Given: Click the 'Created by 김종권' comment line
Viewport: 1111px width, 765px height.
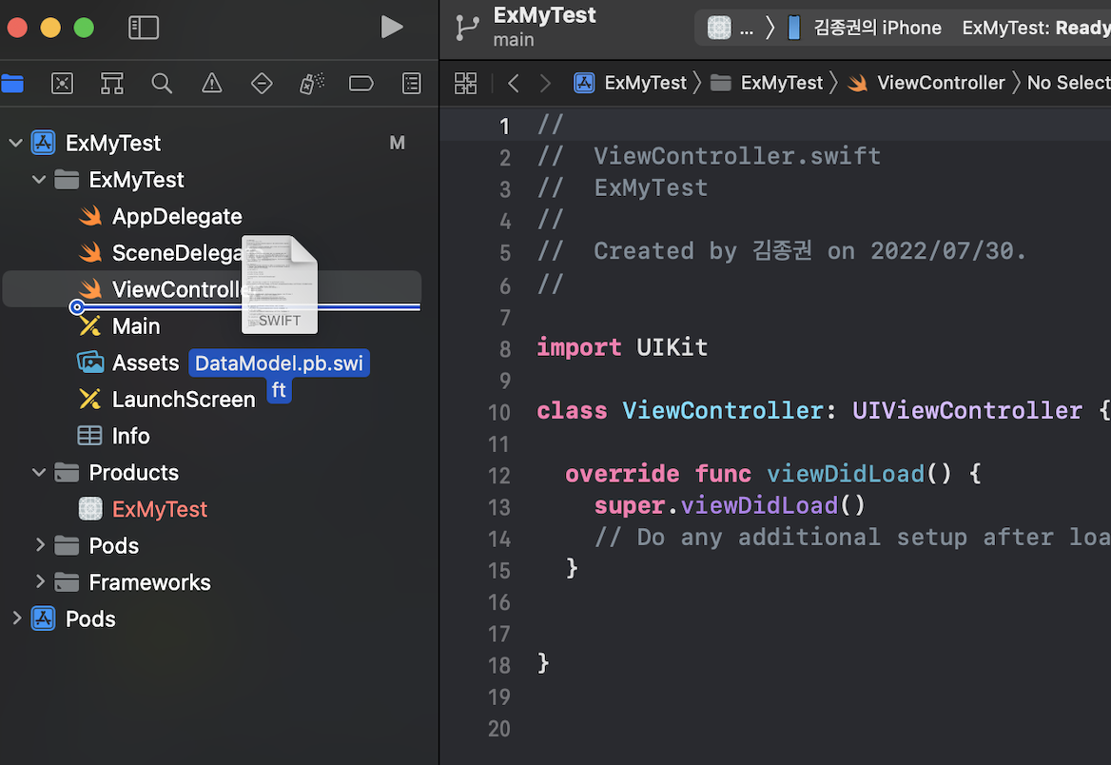Looking at the screenshot, I should [782, 251].
